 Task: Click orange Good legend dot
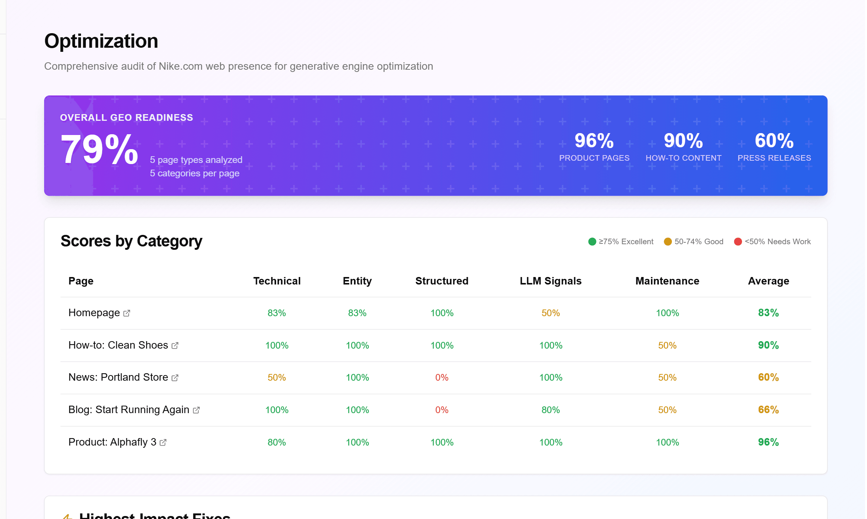[x=668, y=242]
